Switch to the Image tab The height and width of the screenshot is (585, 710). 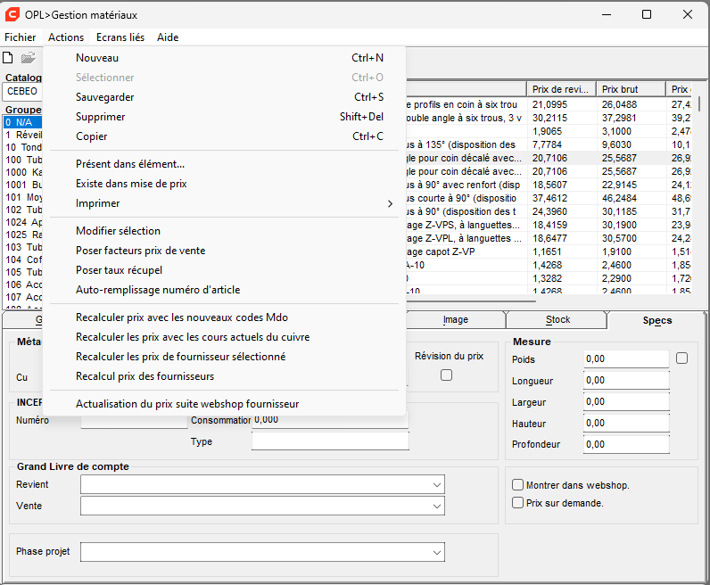click(456, 319)
